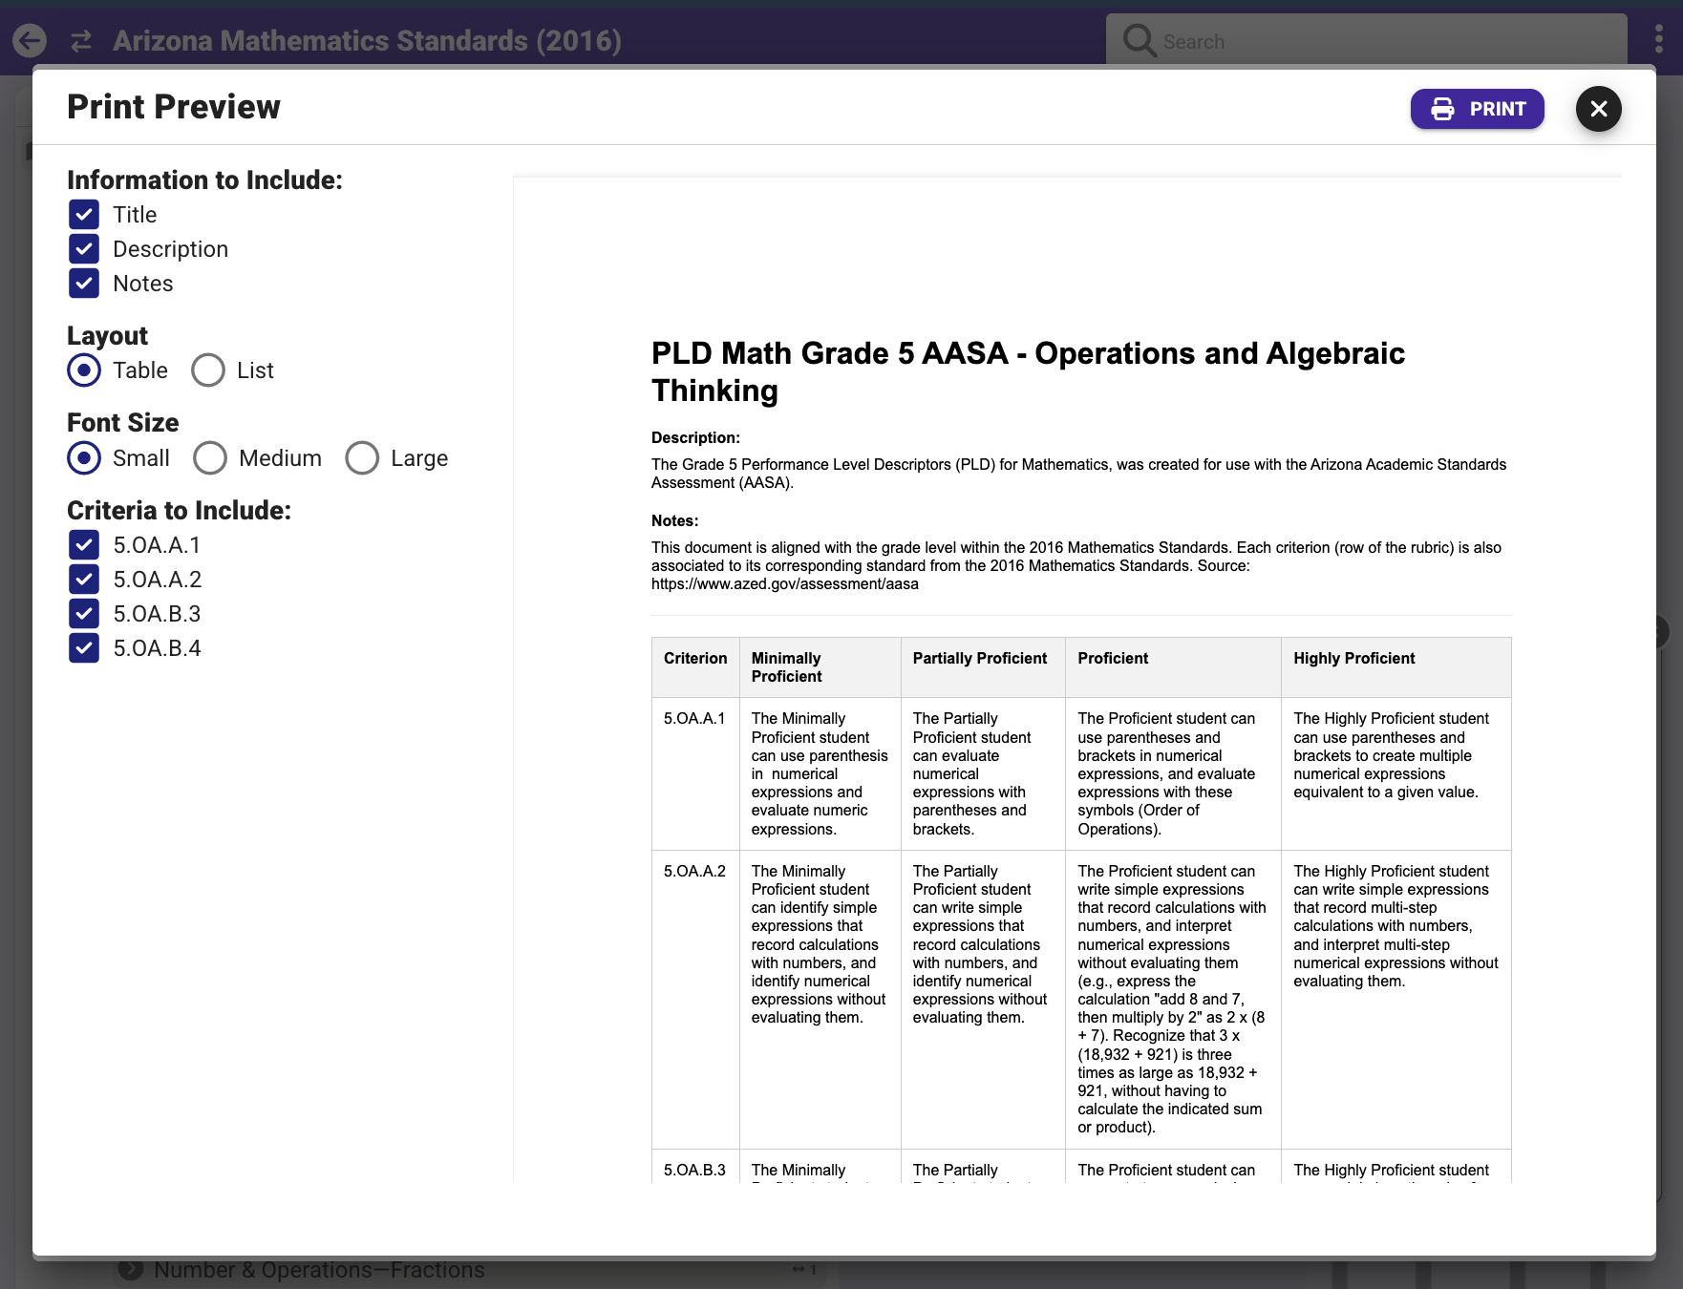The width and height of the screenshot is (1683, 1289).
Task: Uncheck the Title checkbox
Action: point(84,214)
